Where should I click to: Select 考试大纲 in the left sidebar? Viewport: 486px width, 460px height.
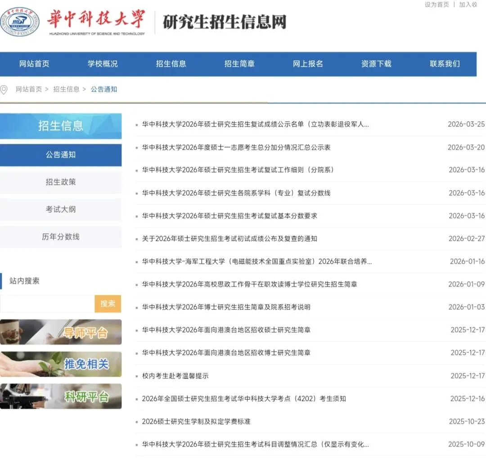[x=61, y=210]
